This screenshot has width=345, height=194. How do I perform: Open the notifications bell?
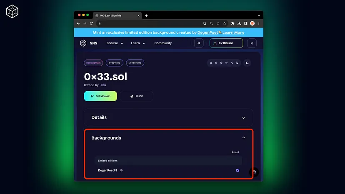point(199,43)
